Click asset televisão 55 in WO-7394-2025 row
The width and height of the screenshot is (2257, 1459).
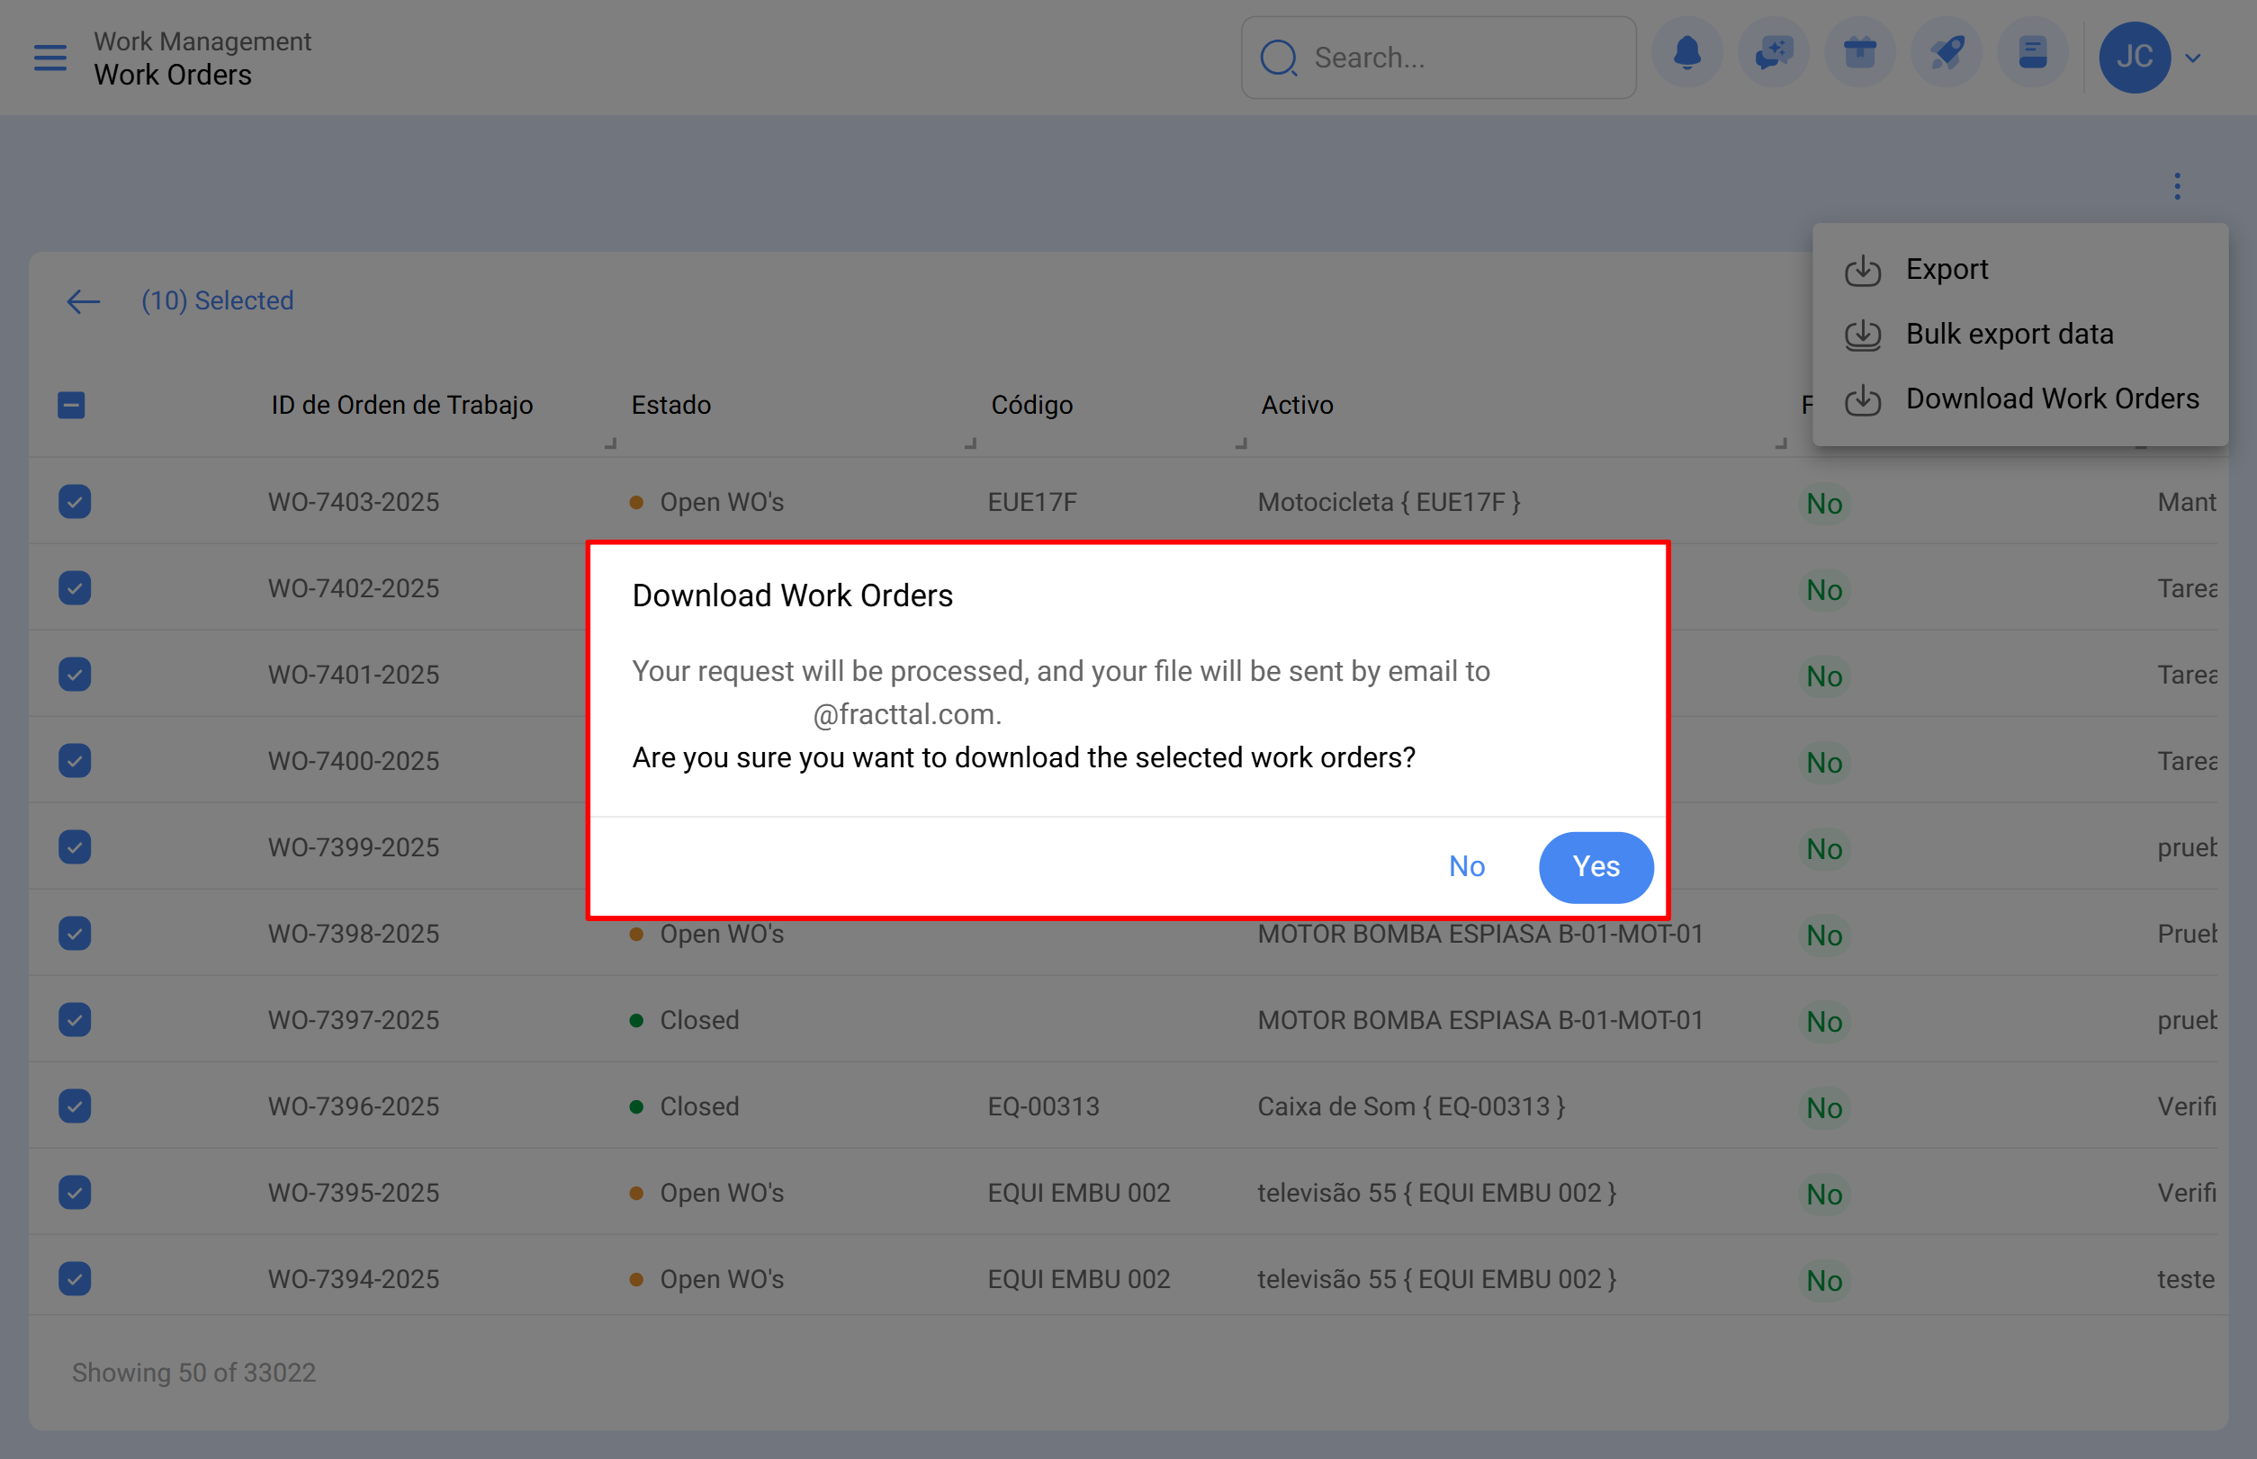[x=1437, y=1279]
